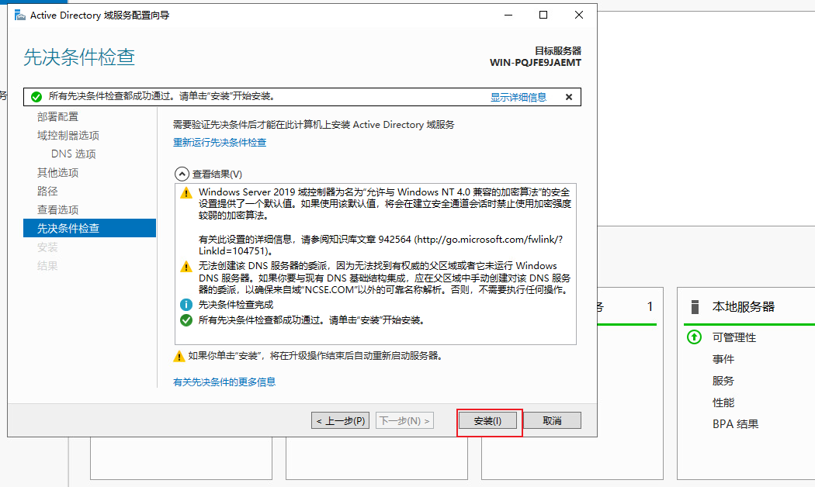Click warning icon beside Windows Server 2019 message
The image size is (815, 487).
point(186,192)
